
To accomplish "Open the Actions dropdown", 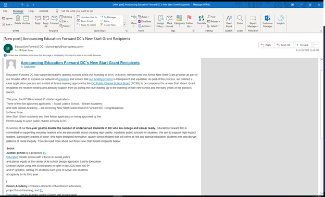I will pos(145,26).
